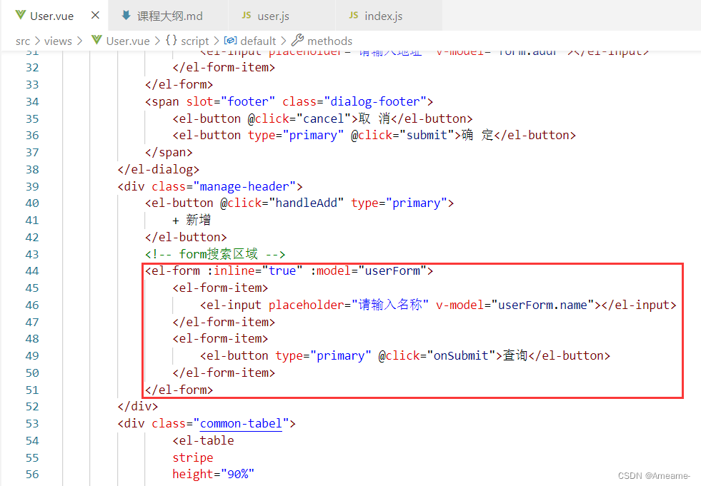Select src in the breadcrumb
The width and height of the screenshot is (701, 486).
23,41
